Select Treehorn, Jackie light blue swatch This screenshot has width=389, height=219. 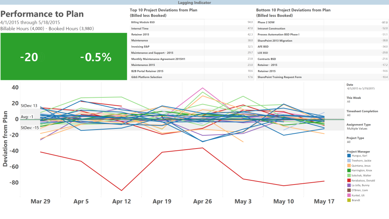point(349,161)
